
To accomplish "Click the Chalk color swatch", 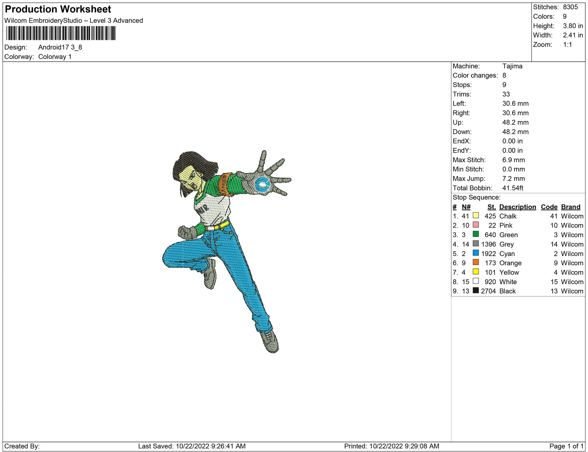I will 476,216.
